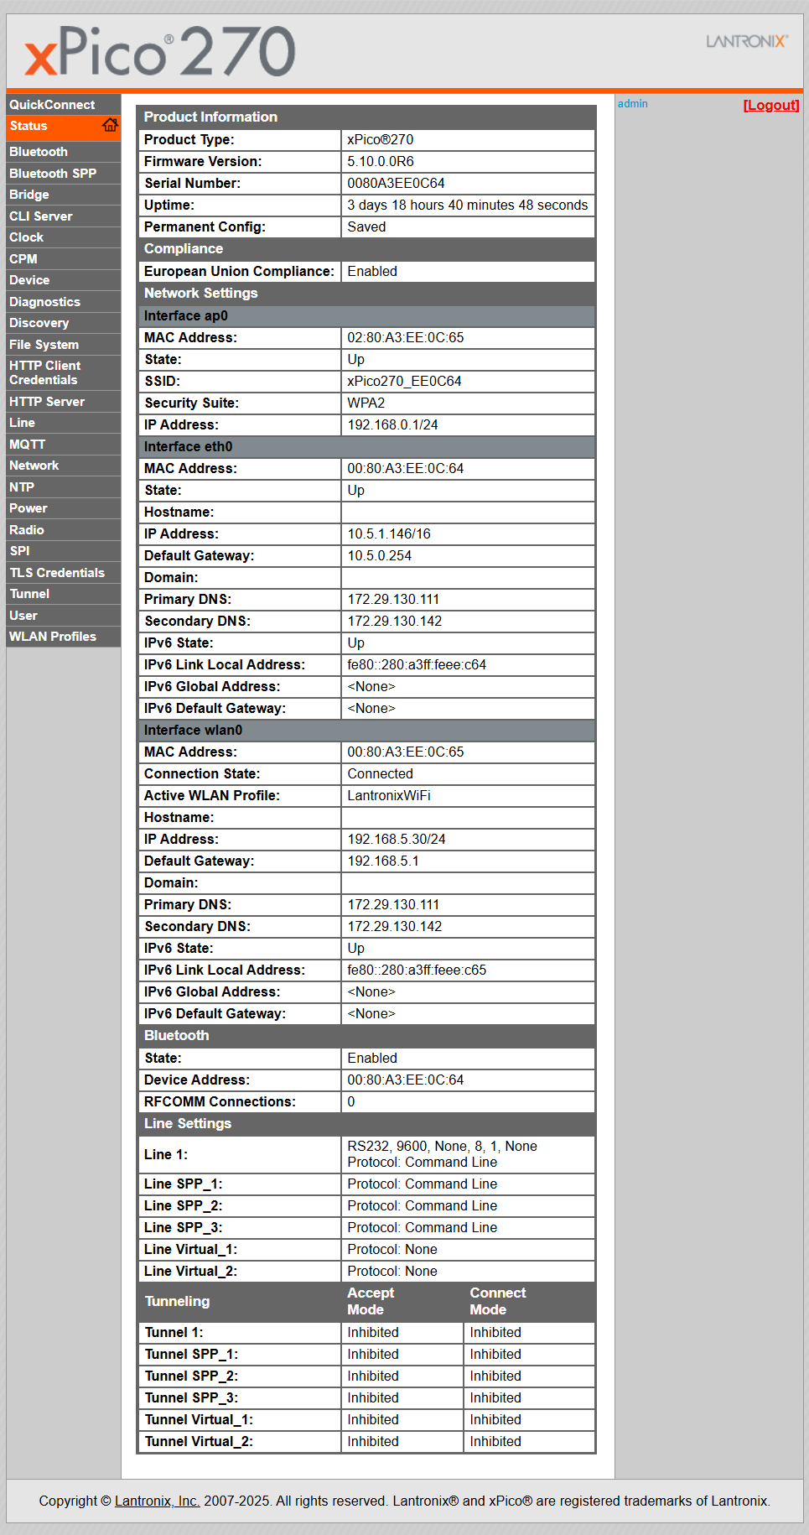Click the firmware version 5.10.0.0R6

381,162
